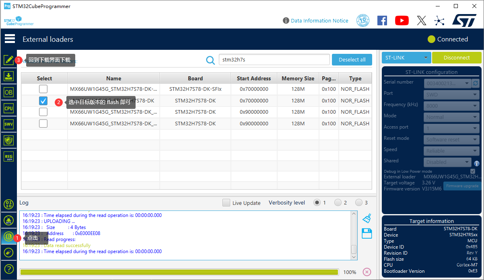This screenshot has height=280, width=484.
Task: Select verbosity level 3 radio button
Action: [359, 202]
